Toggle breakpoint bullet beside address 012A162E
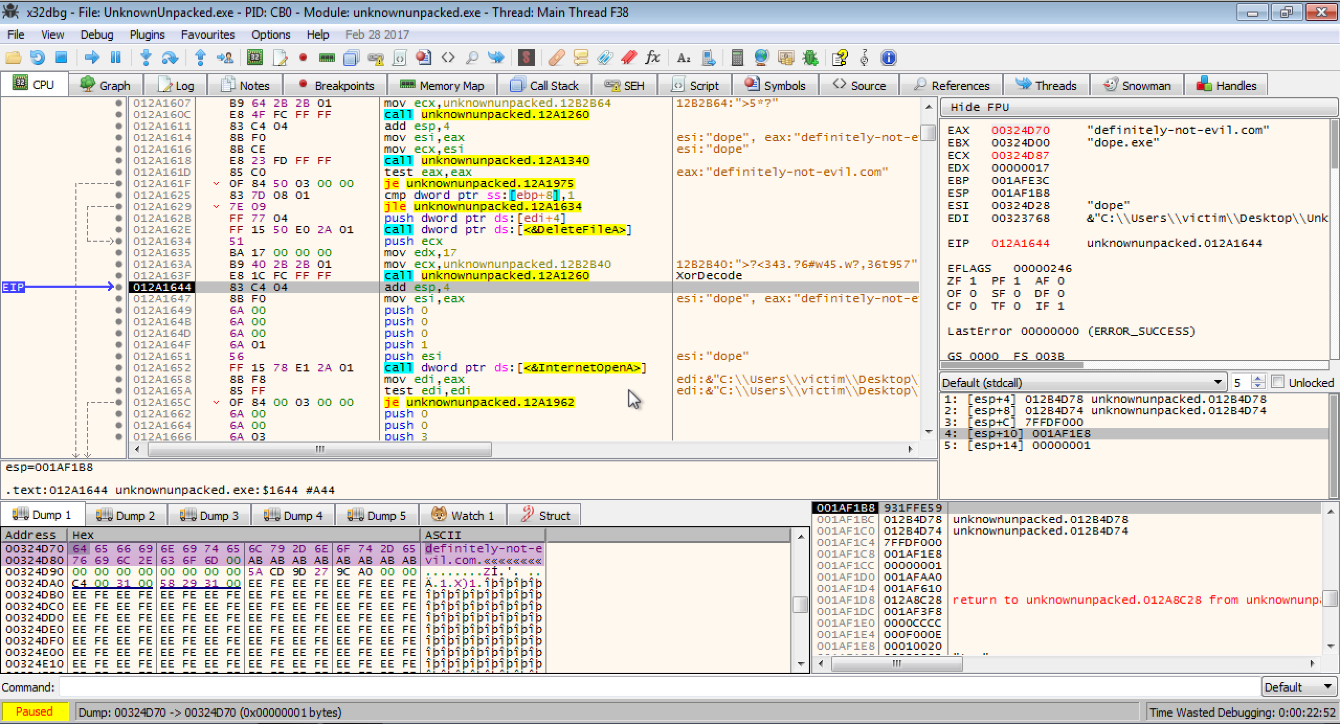Image resolution: width=1340 pixels, height=724 pixels. (x=119, y=230)
